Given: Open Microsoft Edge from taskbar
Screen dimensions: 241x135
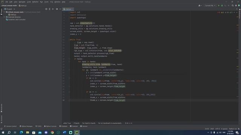Looking at the screenshot, I should [21, 132].
